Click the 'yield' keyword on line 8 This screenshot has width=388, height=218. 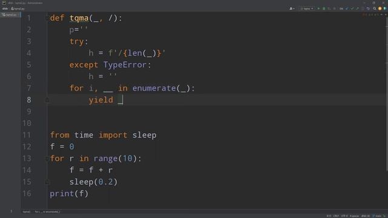(x=101, y=100)
